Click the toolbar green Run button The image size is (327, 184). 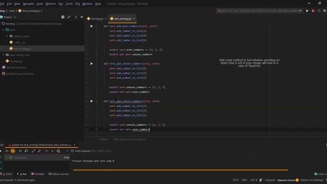[307, 11]
